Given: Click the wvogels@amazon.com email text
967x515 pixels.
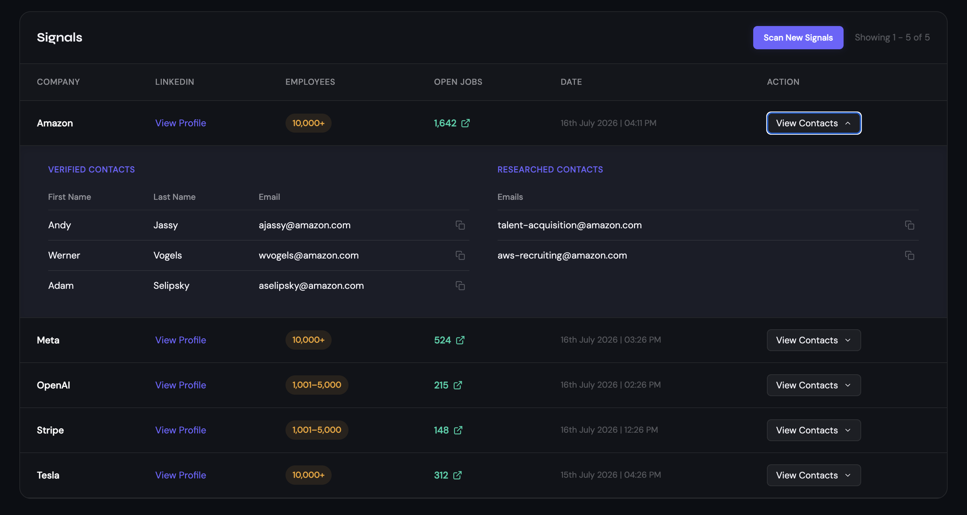Looking at the screenshot, I should click(309, 255).
